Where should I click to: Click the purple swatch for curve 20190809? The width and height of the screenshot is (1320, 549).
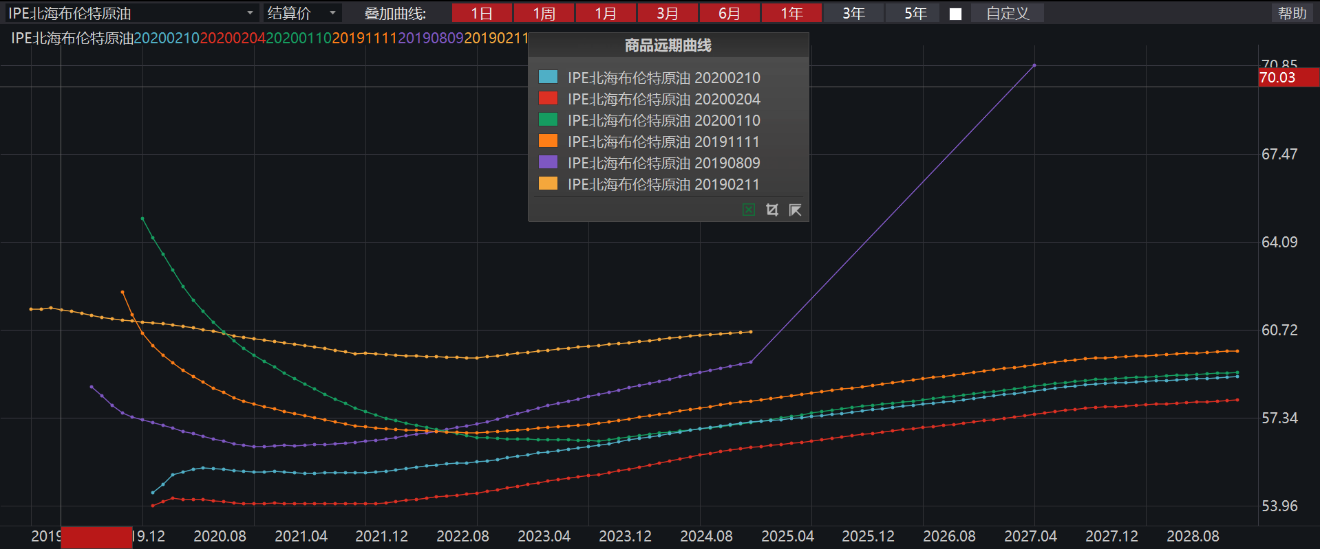pos(548,162)
